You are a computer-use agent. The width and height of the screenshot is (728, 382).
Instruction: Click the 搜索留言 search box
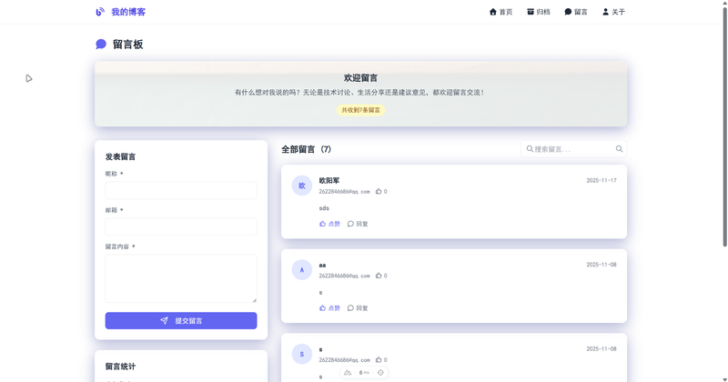click(x=574, y=149)
